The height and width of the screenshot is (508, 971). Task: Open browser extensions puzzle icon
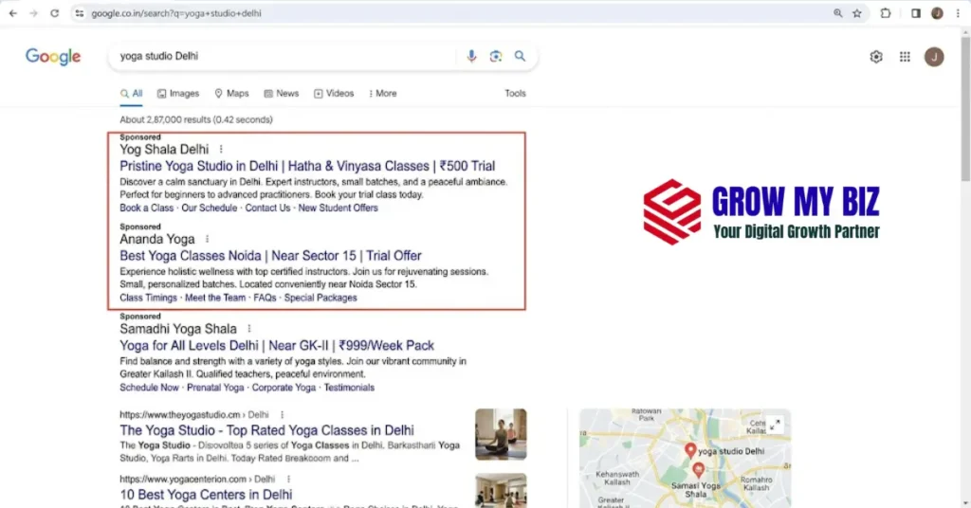(x=886, y=13)
